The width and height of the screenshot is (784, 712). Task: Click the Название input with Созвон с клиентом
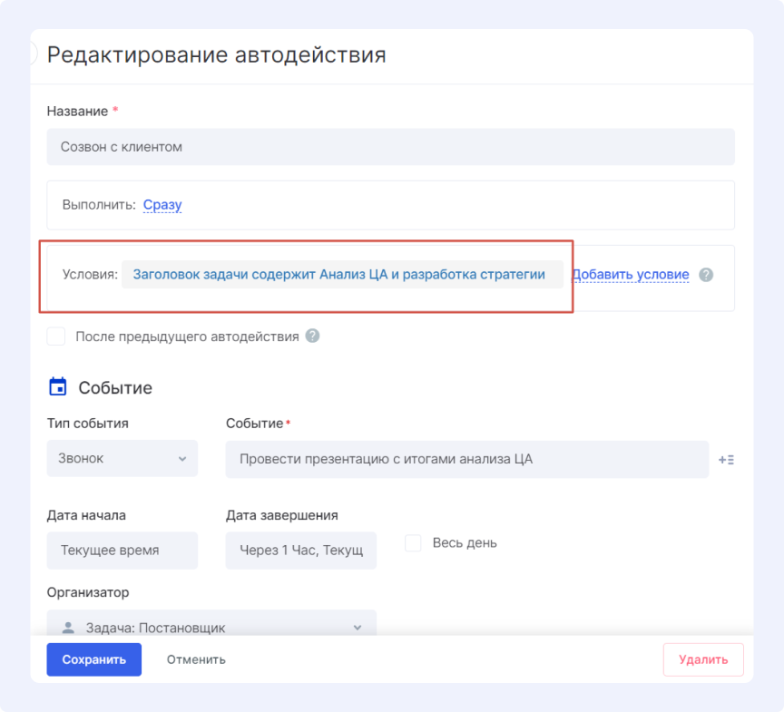tap(392, 146)
